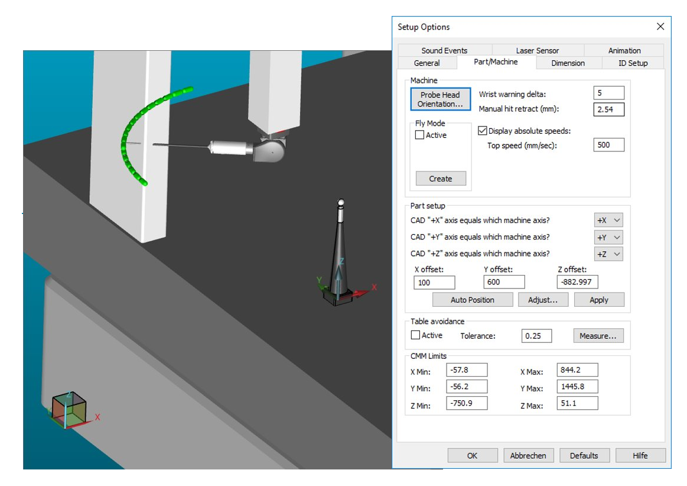
Task: Click the Create button in Fly Mode
Action: pyautogui.click(x=439, y=178)
